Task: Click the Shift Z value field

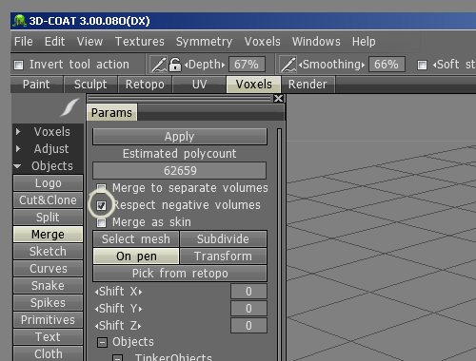Action: (x=248, y=326)
